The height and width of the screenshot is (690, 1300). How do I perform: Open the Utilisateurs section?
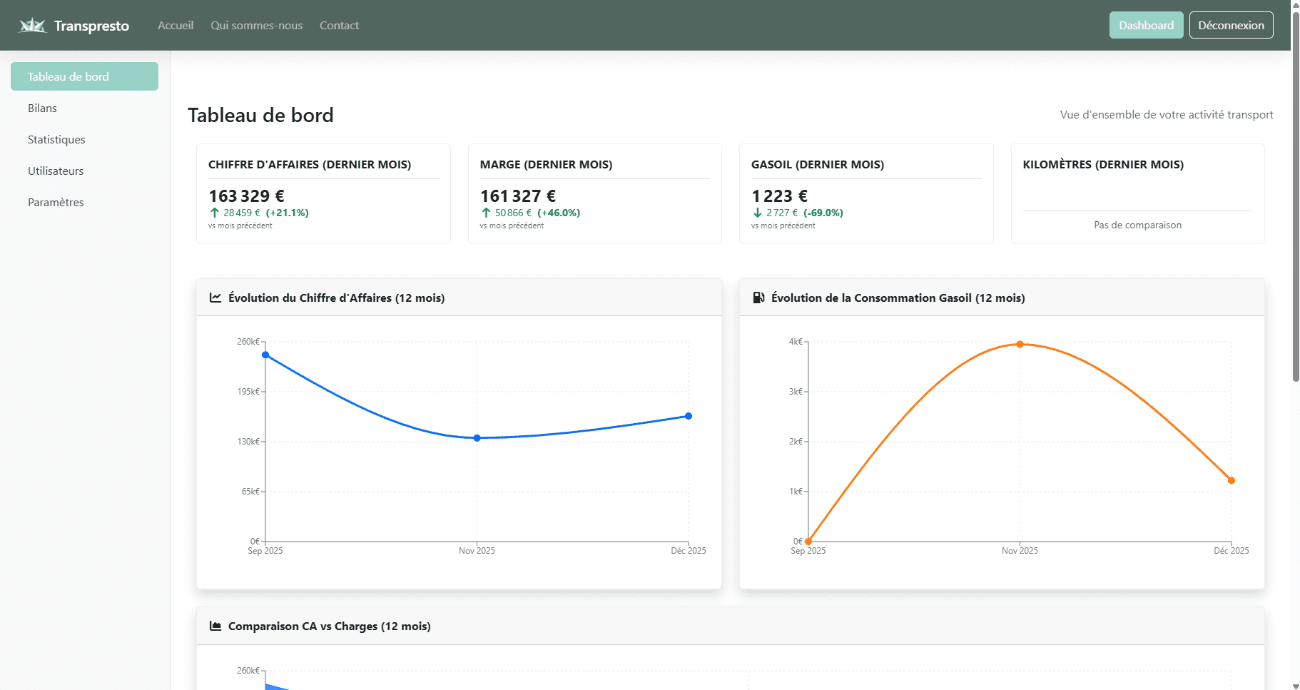[x=56, y=171]
